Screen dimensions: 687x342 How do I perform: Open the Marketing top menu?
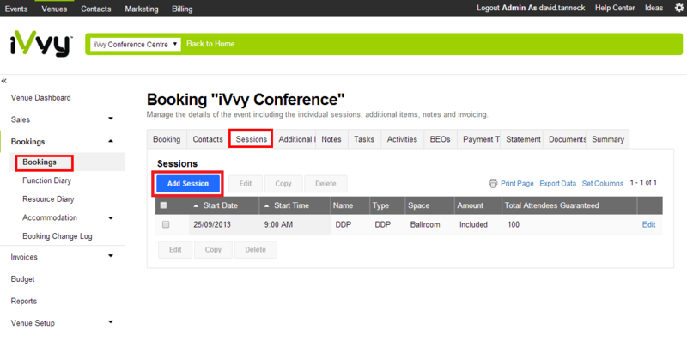(x=142, y=9)
